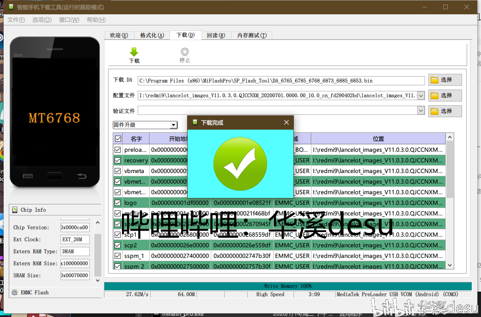Select the Download tab
This screenshot has width=481, height=317.
pos(186,35)
